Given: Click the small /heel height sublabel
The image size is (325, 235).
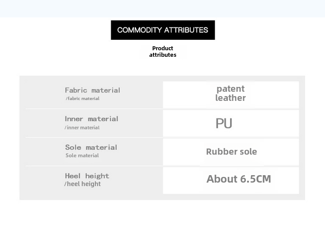Looking at the screenshot, I should pos(82,184).
